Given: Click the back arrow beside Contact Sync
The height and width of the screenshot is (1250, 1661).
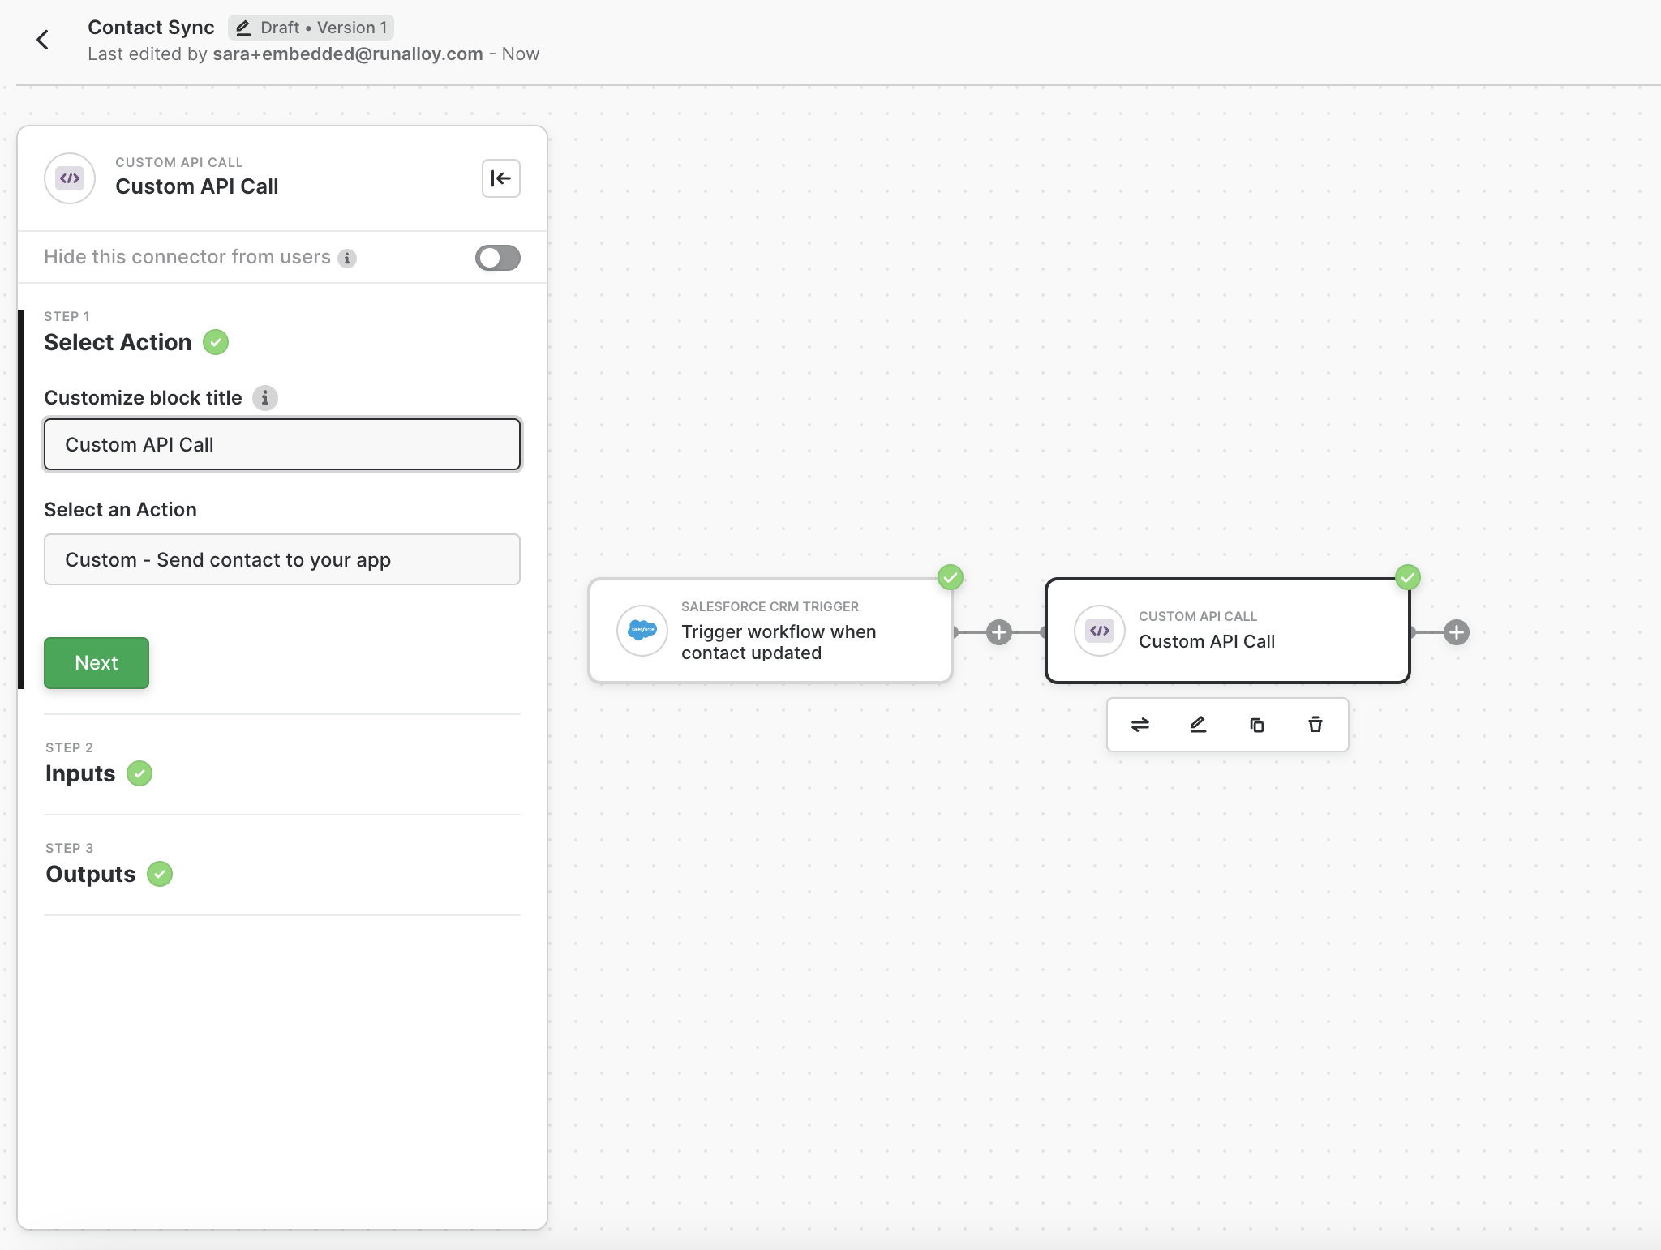Looking at the screenshot, I should [43, 40].
